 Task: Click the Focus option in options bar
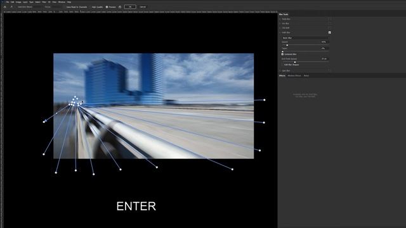[48, 7]
